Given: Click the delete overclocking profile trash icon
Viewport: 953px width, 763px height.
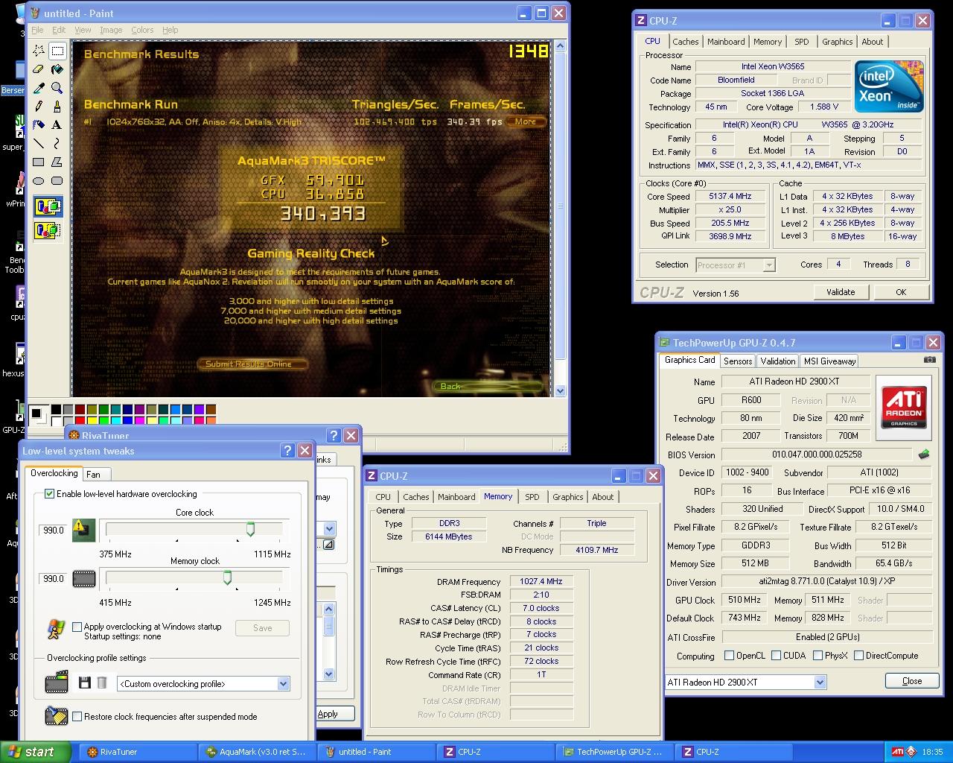Looking at the screenshot, I should point(102,683).
